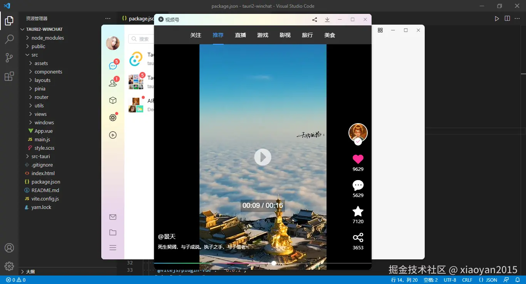Open the Extensions view in the activity bar
This screenshot has width=526, height=284.
(9, 76)
